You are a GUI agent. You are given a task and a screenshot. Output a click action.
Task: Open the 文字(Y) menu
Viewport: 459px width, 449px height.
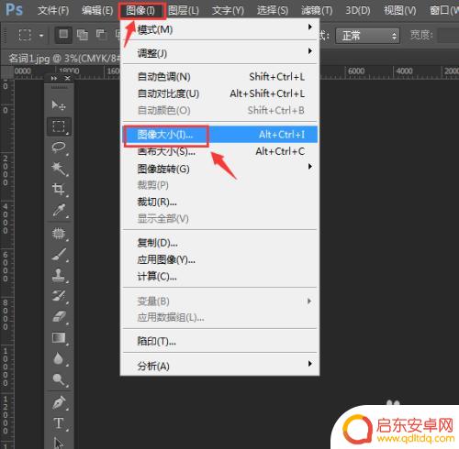[x=229, y=11]
